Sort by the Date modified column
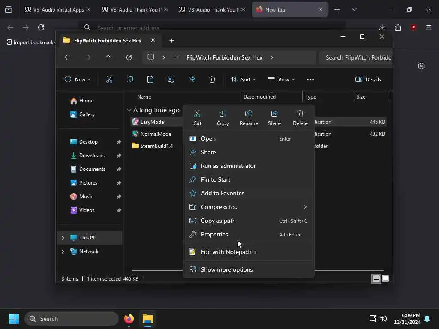Image resolution: width=439 pixels, height=329 pixels. point(259,97)
